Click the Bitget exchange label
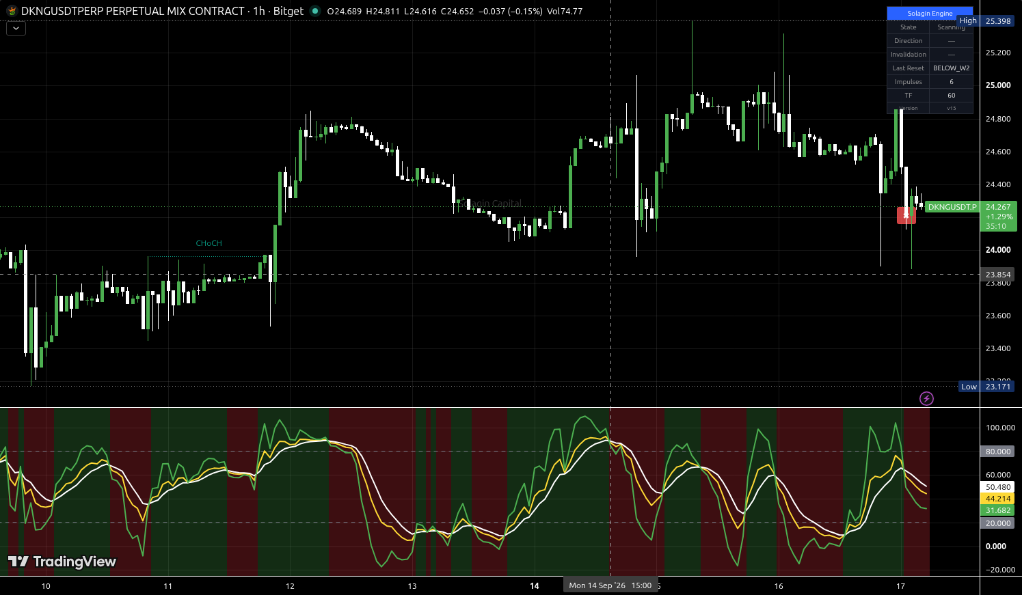This screenshot has height=595, width=1022. coord(288,11)
